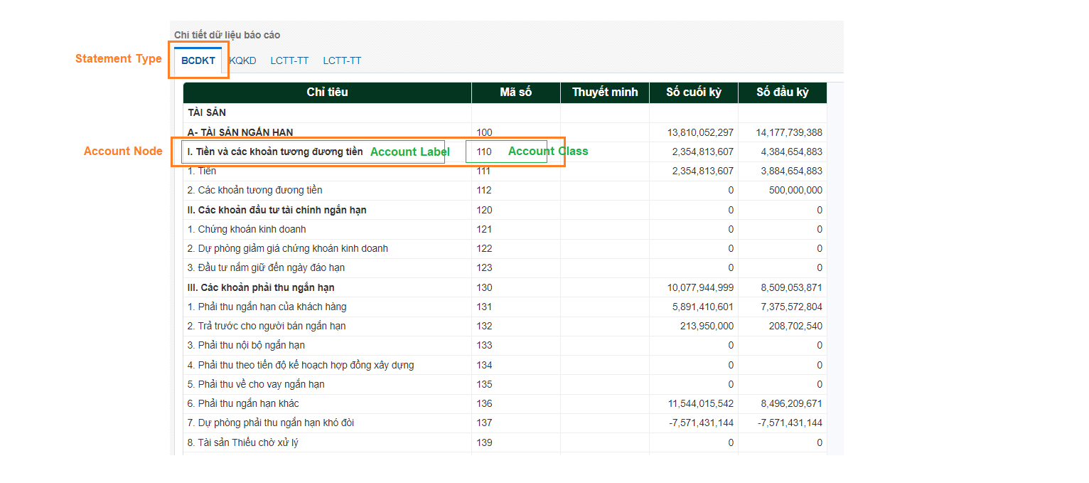Select '3. Đầu tư nắm giữ đến ngày đáo hạn'
Image resolution: width=1089 pixels, height=483 pixels.
[x=266, y=267]
